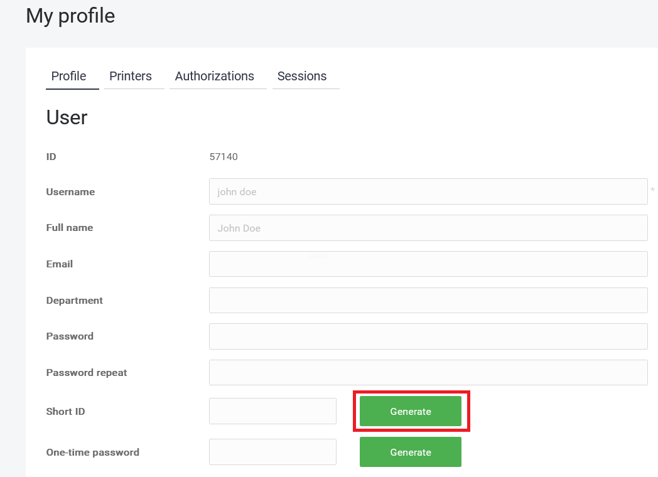
Task: Click the Password input field
Action: (428, 336)
